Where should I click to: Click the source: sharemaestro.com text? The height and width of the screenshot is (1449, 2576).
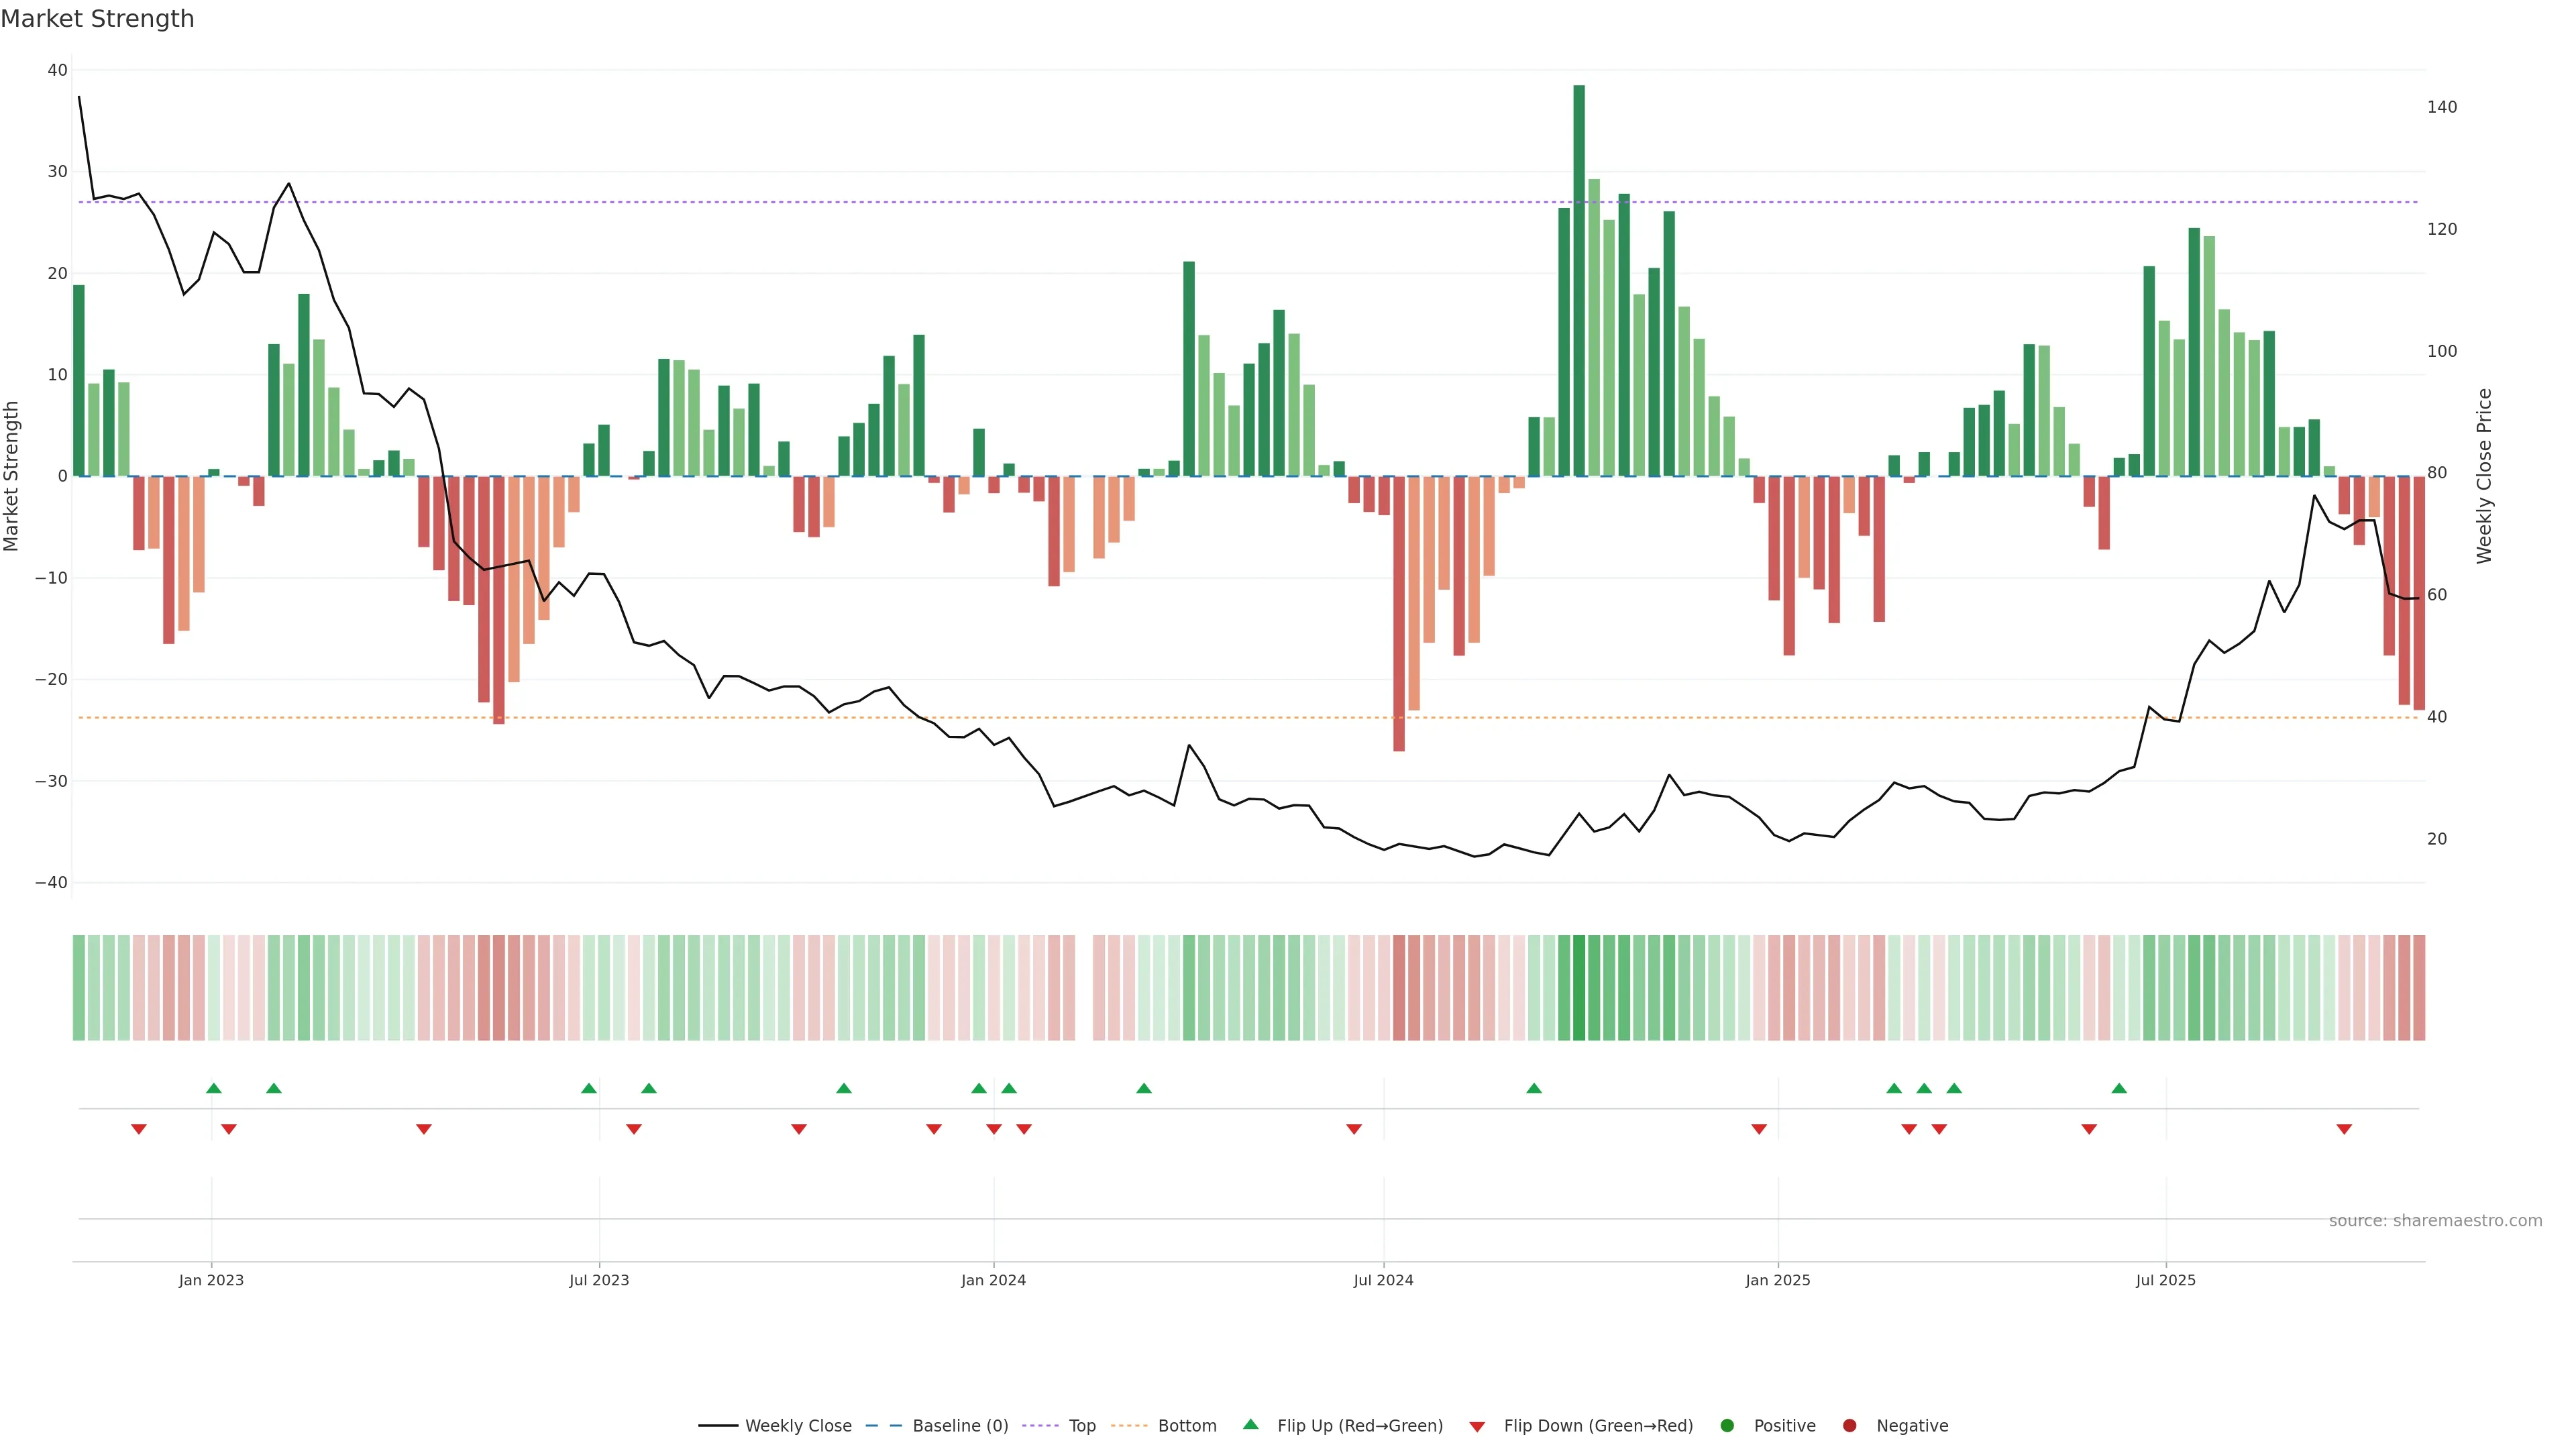coord(2435,1220)
